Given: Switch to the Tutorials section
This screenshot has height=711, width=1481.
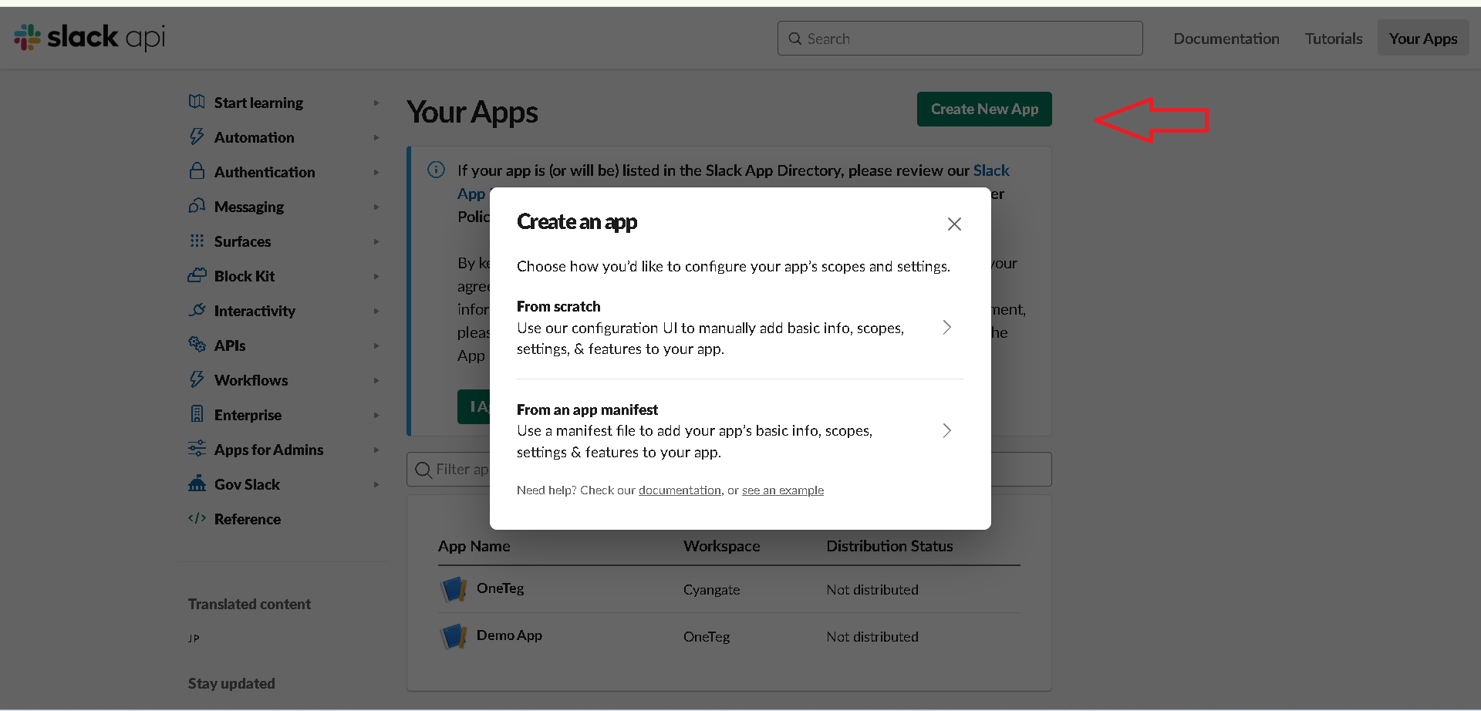Looking at the screenshot, I should [1333, 38].
